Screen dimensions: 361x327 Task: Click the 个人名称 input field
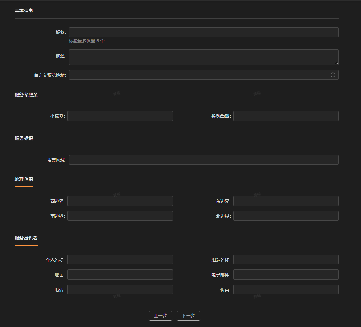tap(120, 259)
